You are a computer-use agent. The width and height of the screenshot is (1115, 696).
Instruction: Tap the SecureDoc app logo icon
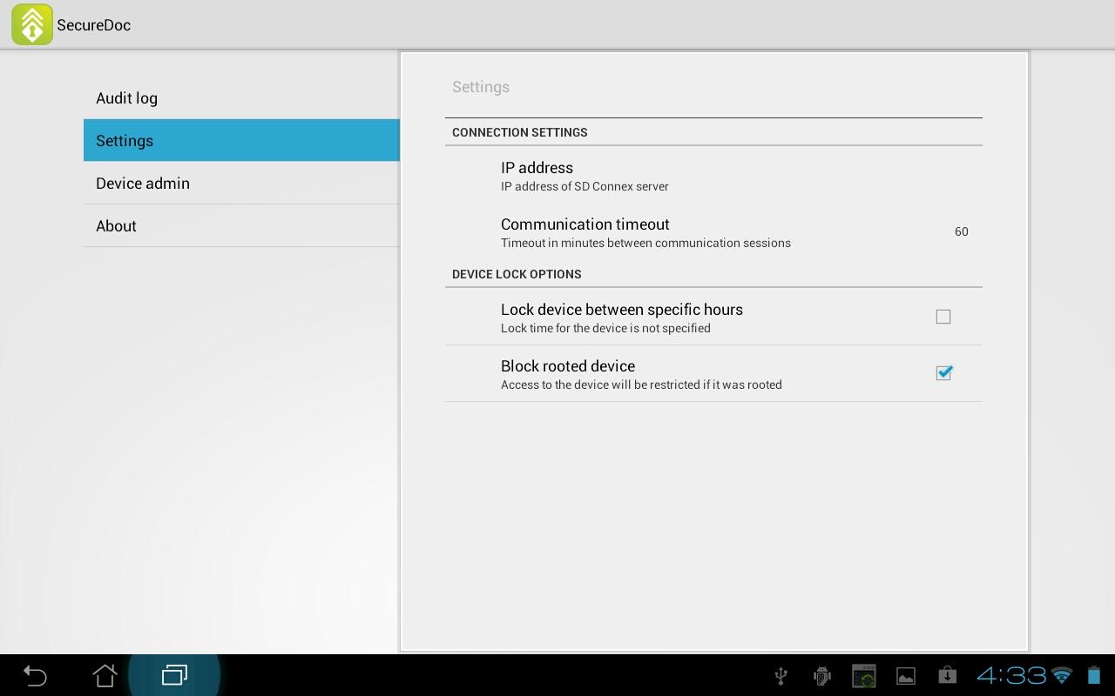[31, 24]
